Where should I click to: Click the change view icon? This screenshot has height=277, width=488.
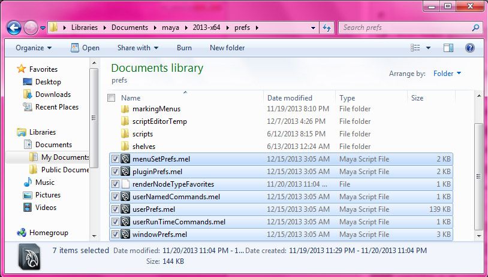coord(415,48)
